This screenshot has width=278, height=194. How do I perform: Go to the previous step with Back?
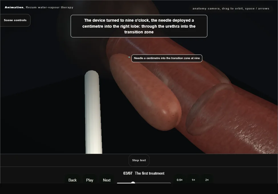73,180
